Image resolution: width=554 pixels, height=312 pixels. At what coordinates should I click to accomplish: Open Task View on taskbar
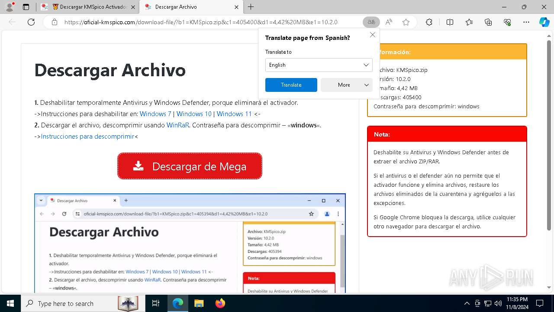coord(156,303)
